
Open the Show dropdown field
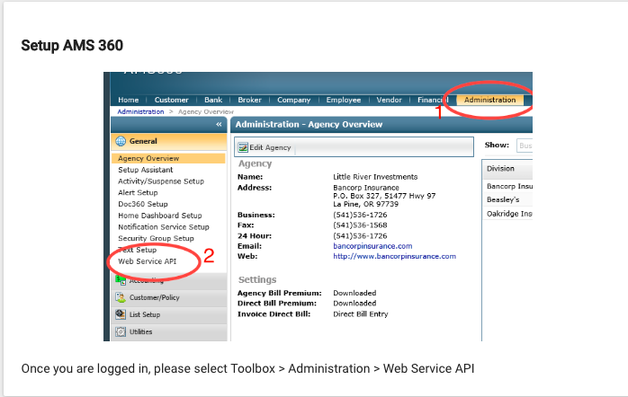(525, 146)
